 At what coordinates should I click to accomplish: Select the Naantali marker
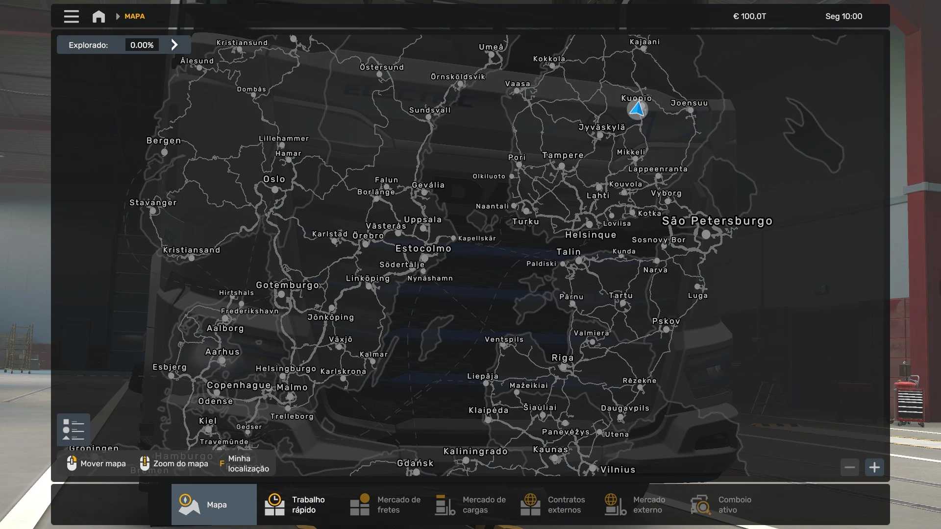pos(514,206)
